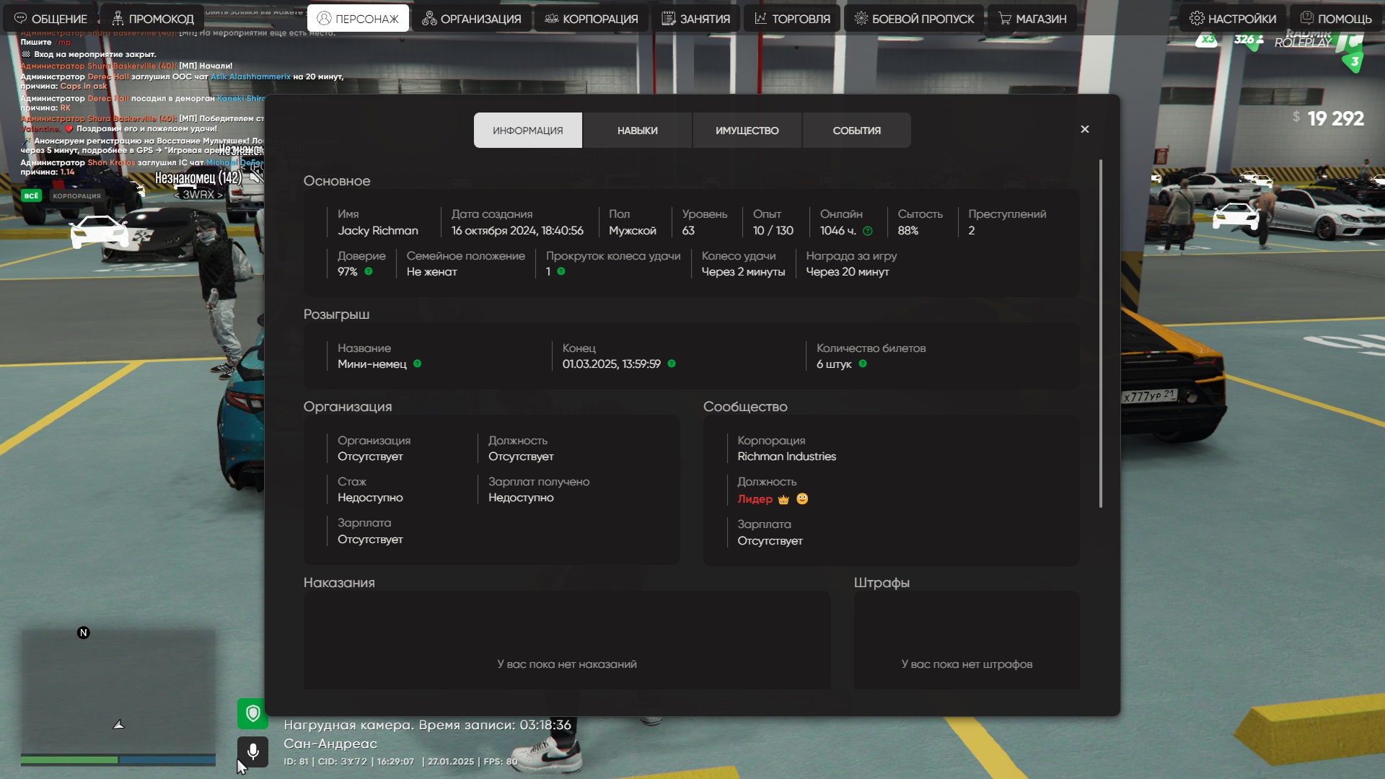The image size is (1385, 779).
Task: Switch to the ИМУЩЕСТВО tab
Action: pos(747,131)
